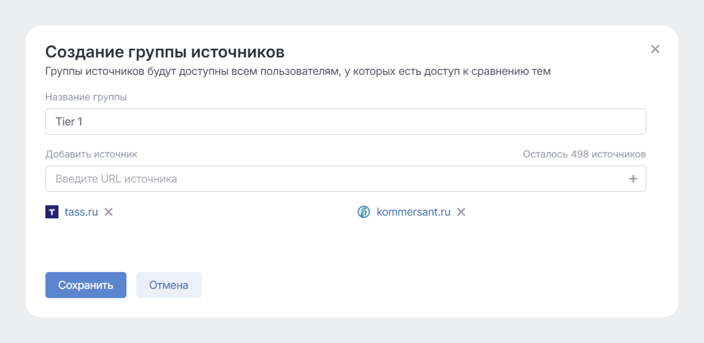This screenshot has width=704, height=343.
Task: Remove tass.ru using its X icon
Action: 109,212
